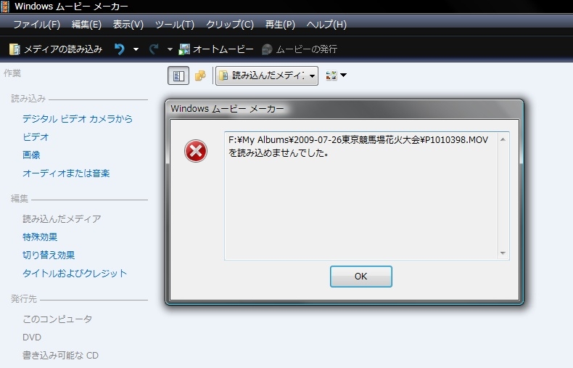Open タイトルおよびクレジット link
Viewport: 573px width, 368px height.
click(x=75, y=273)
